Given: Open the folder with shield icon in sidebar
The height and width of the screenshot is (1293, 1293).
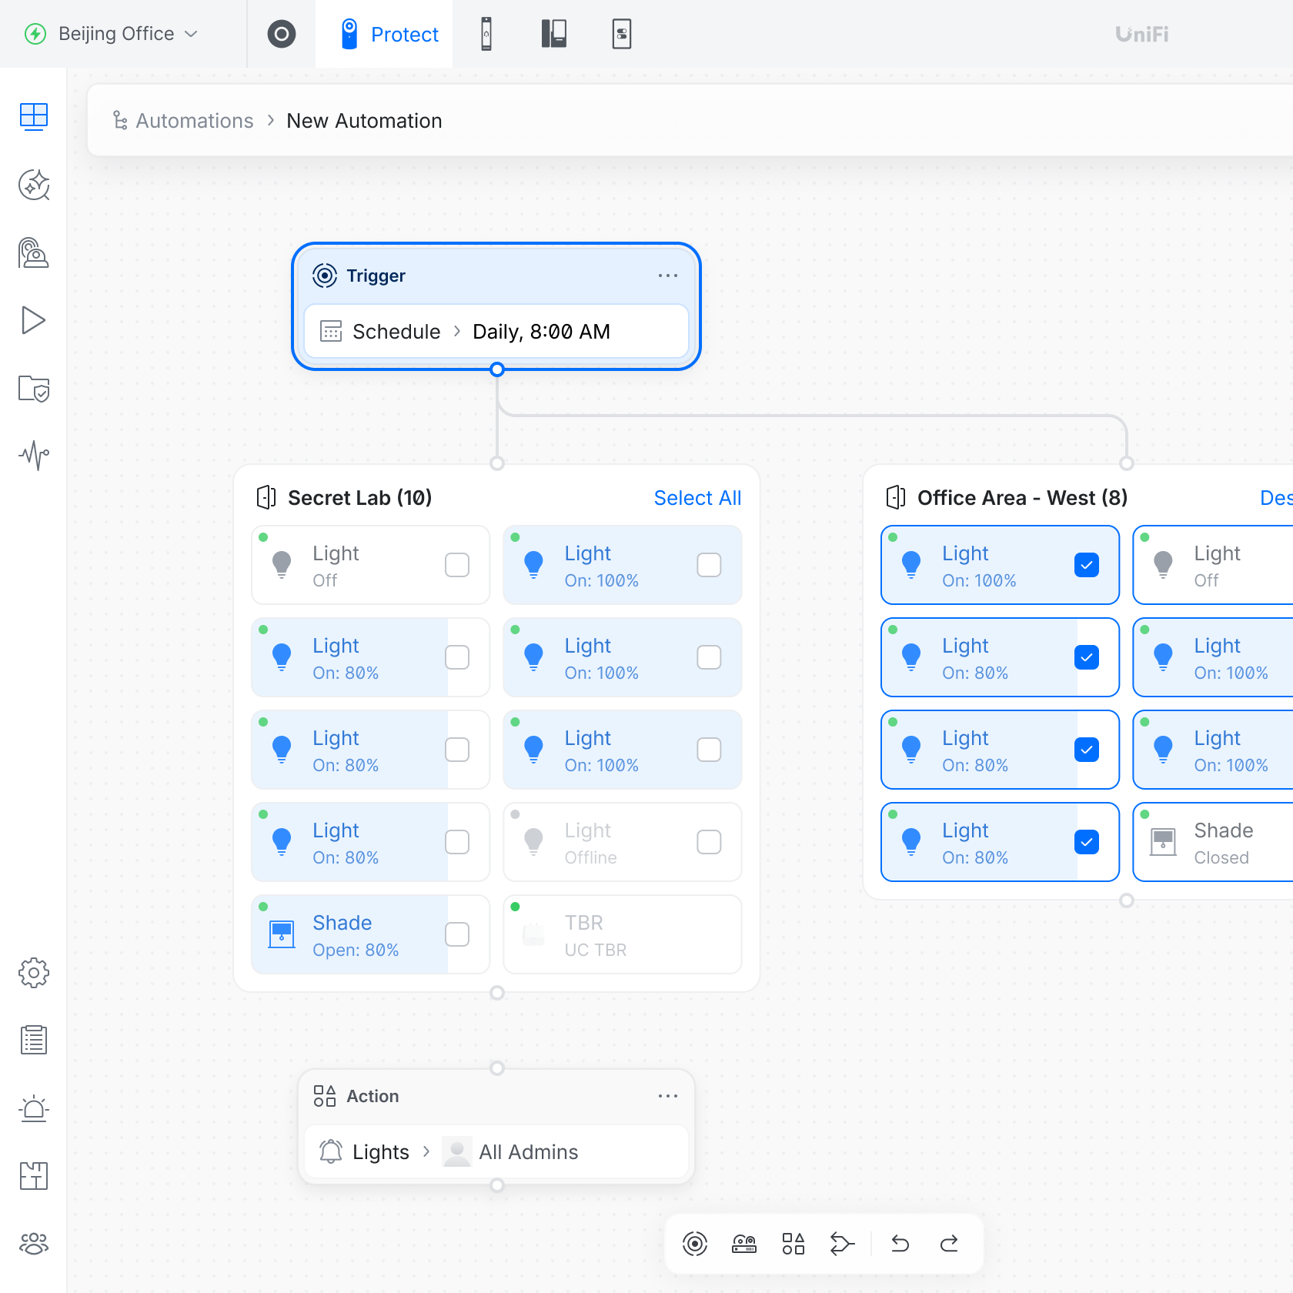Looking at the screenshot, I should pos(34,388).
